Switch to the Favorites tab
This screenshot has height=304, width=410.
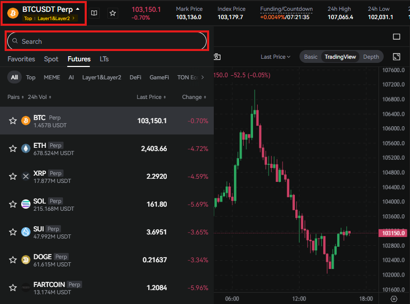tap(21, 59)
